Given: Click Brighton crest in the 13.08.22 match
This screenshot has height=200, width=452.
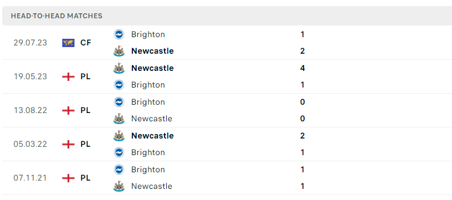Looking at the screenshot, I should (119, 102).
